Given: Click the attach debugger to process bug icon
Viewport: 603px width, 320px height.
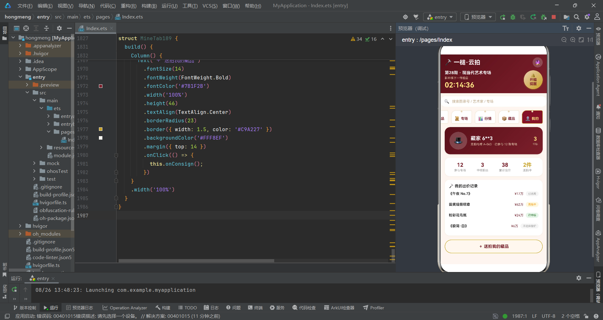Looking at the screenshot, I should 544,17.
